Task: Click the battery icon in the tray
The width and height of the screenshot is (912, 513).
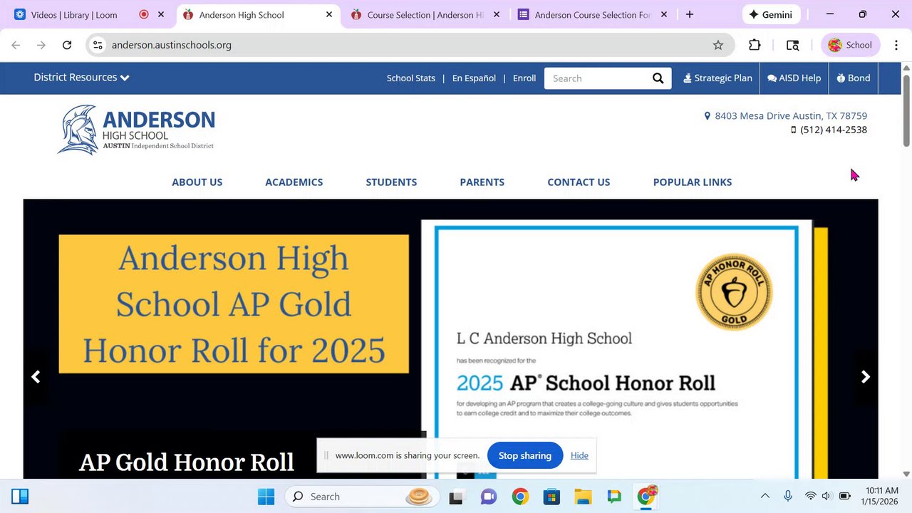Action: point(845,497)
